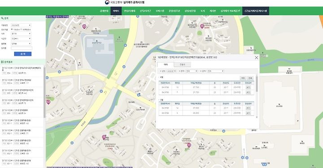Click the 국토교통부 taegeuk logo icon
Viewport: 323px width, 168px height.
[107, 3]
